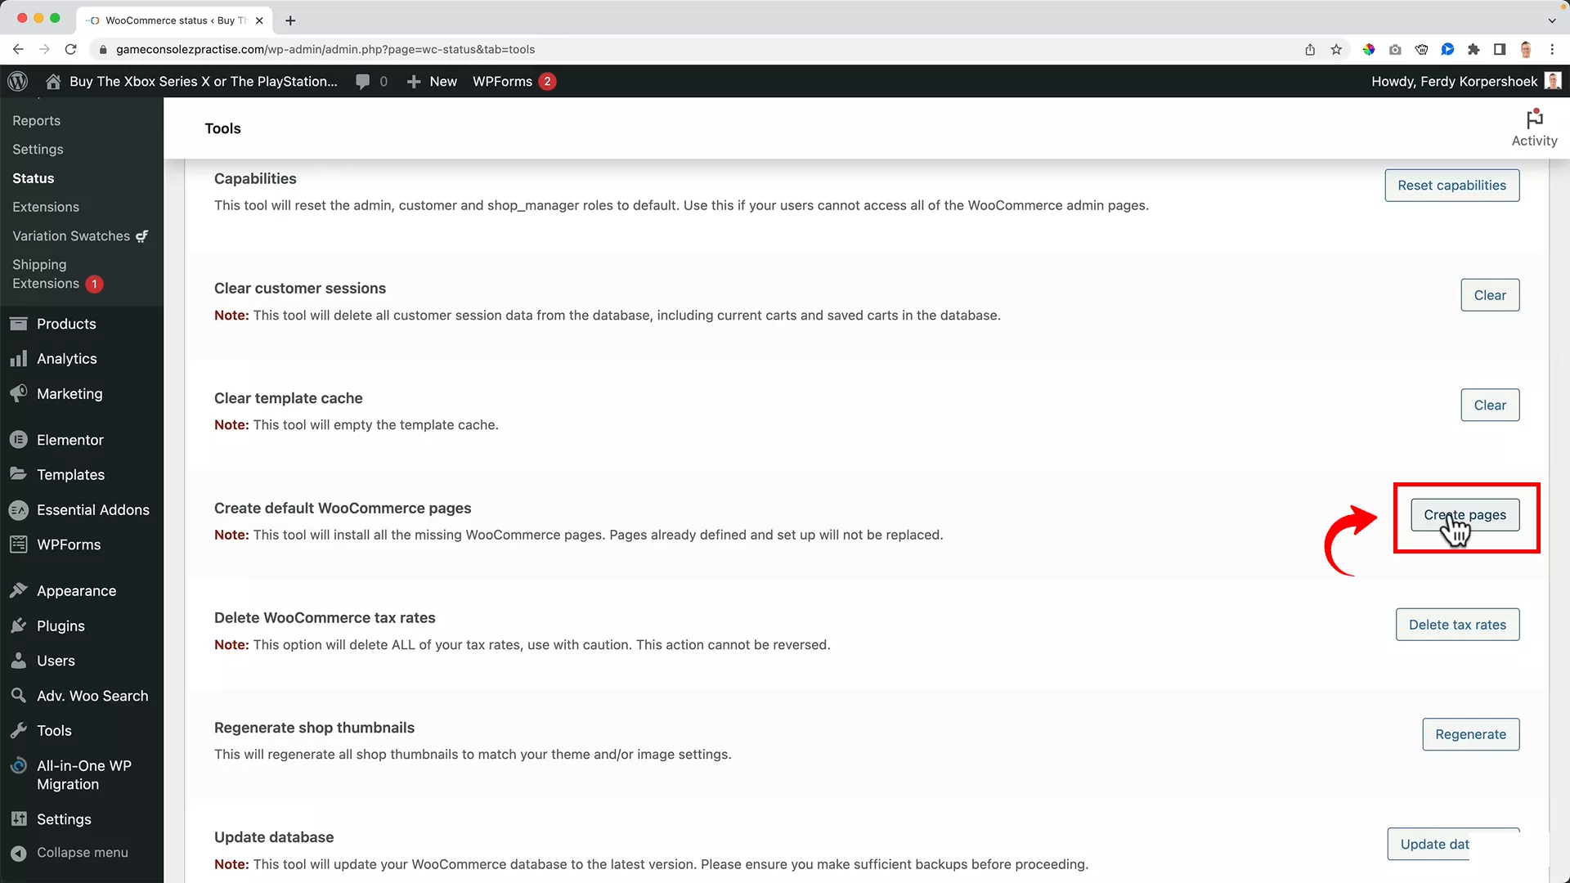Launch Elementor from the sidebar
This screenshot has height=883, width=1570.
(x=70, y=439)
